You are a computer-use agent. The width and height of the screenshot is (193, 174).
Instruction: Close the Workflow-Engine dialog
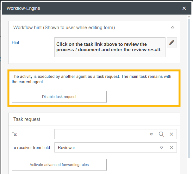(x=184, y=8)
